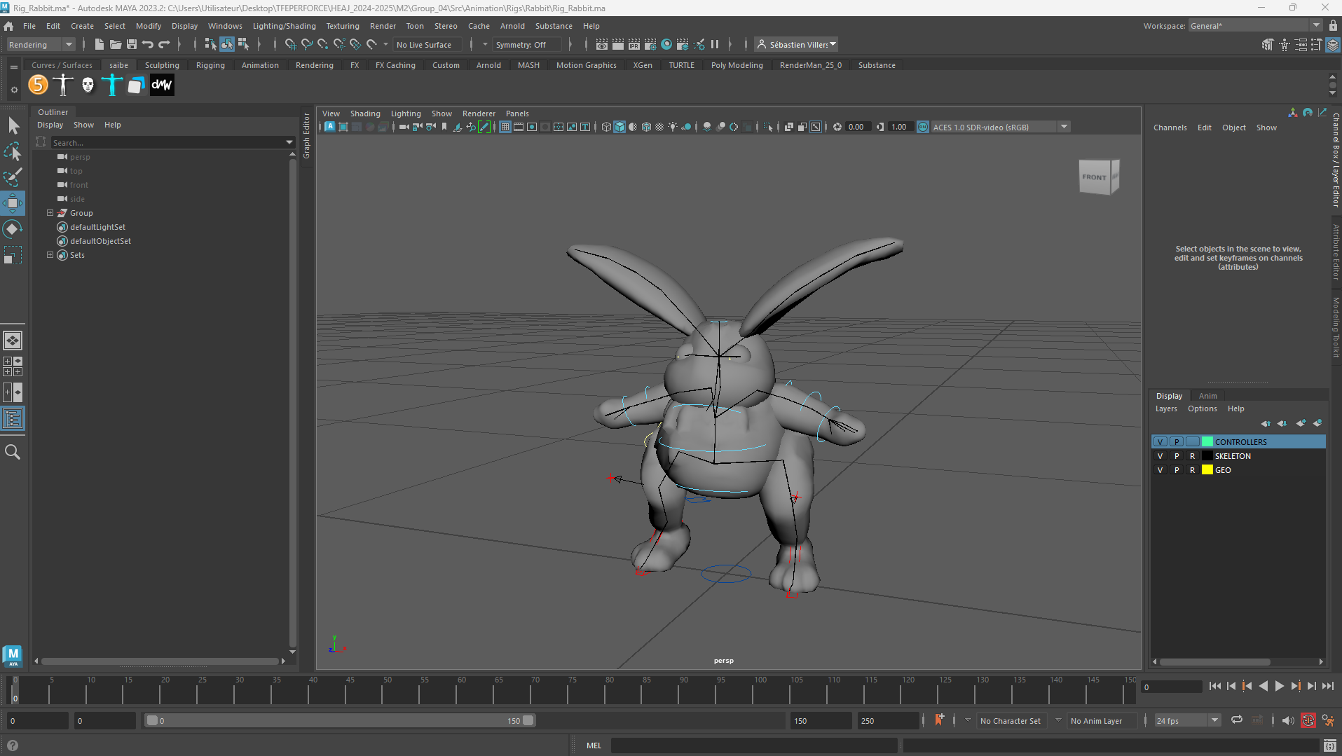The width and height of the screenshot is (1342, 756).
Task: Toggle the GEO layer reference mode
Action: coord(1192,470)
